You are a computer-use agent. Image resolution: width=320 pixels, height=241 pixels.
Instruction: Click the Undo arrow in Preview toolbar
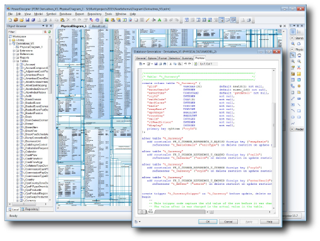tap(185, 64)
